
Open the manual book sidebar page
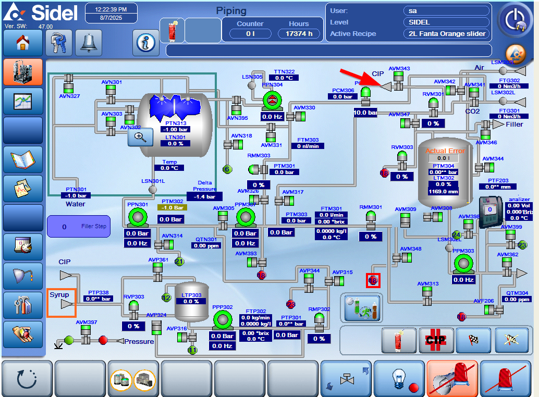point(23,160)
